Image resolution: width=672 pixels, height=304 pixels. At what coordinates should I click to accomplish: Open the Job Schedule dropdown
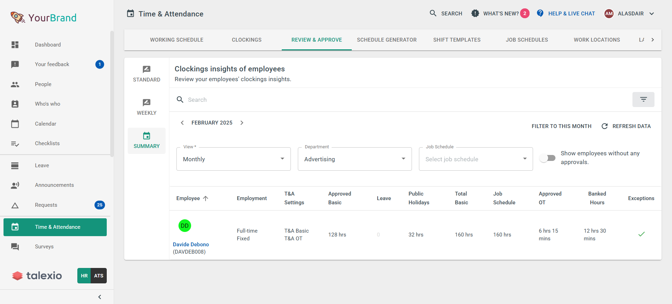tap(476, 159)
